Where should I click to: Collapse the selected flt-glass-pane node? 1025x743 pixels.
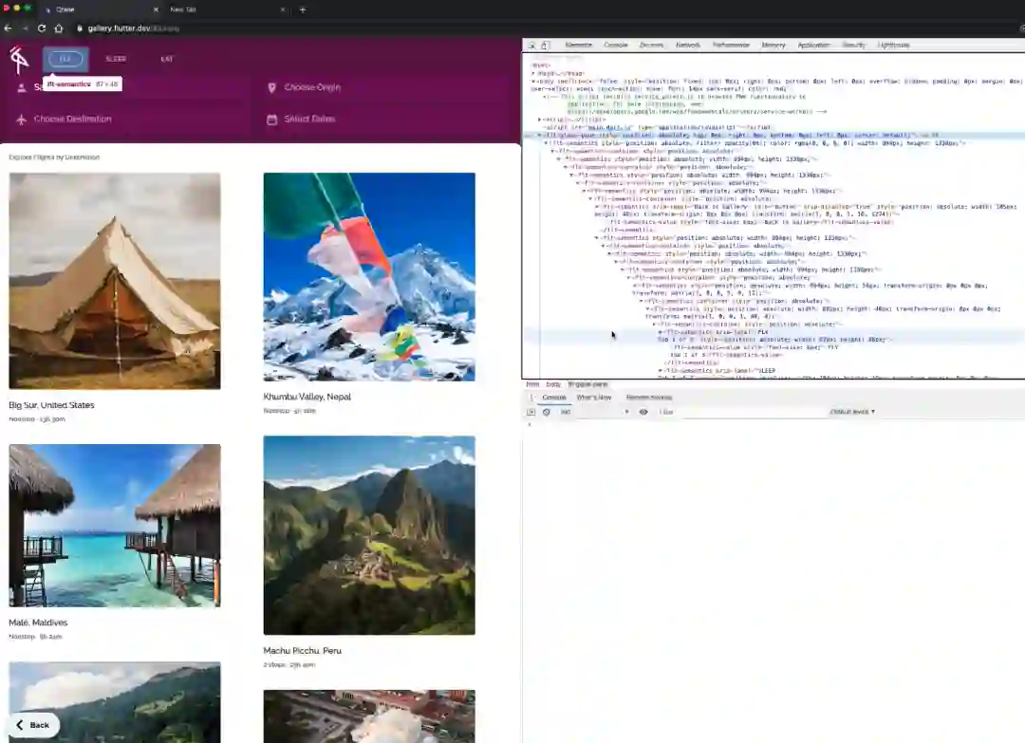(x=540, y=136)
